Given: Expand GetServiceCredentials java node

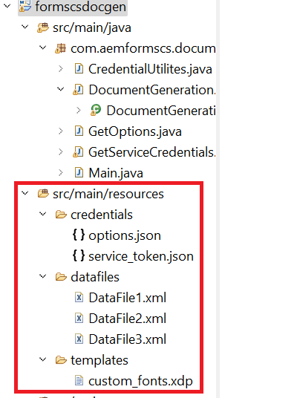Looking at the screenshot, I should (x=61, y=152).
